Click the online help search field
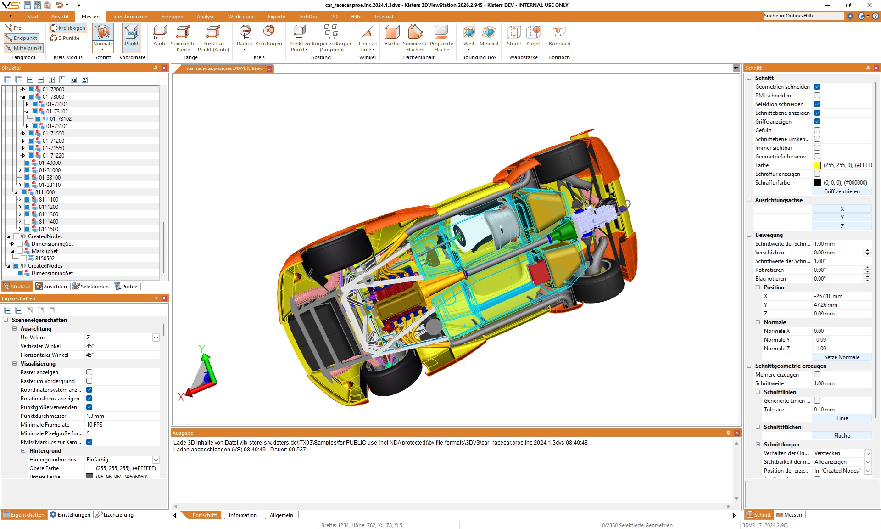The image size is (881, 529). (x=803, y=16)
